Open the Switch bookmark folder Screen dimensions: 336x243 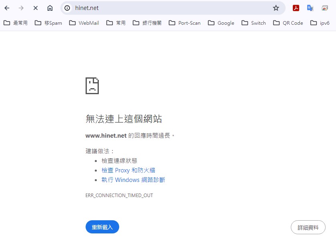point(254,23)
